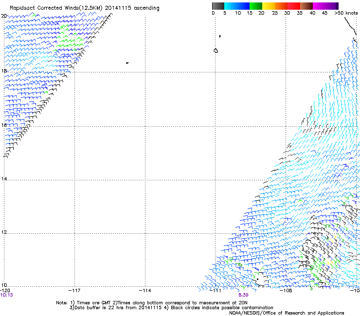The height and width of the screenshot is (316, 360).
Task: Select the '-114' longitude axis label
Action: coord(145,291)
